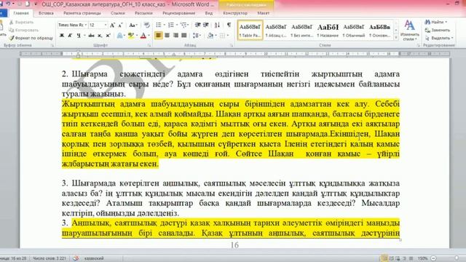Click the Заменить (replace) icon
This screenshot has height=262, width=466.
click(437, 30)
